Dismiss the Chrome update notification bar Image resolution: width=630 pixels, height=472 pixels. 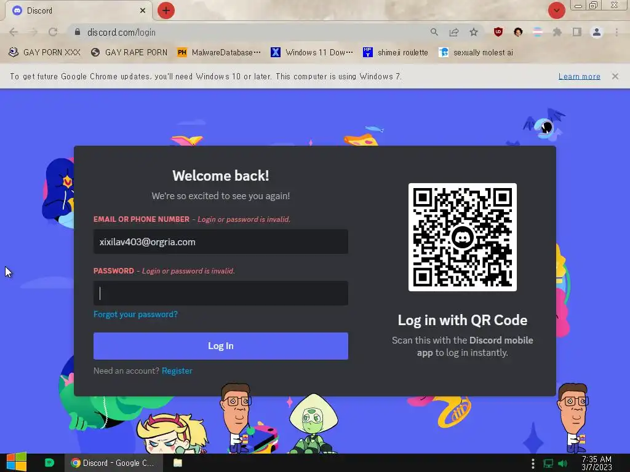click(x=615, y=76)
